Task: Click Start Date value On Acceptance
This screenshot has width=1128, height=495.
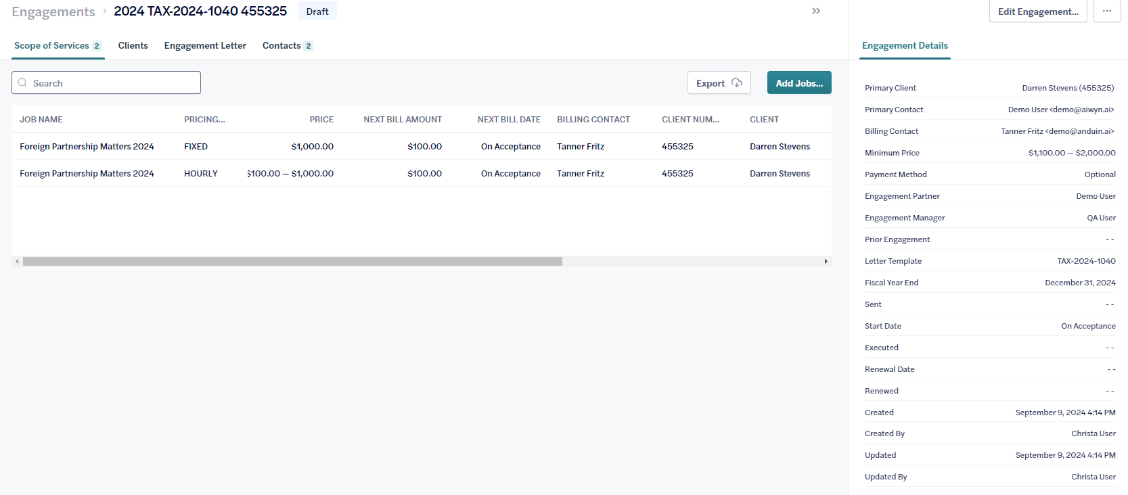Action: (1088, 326)
